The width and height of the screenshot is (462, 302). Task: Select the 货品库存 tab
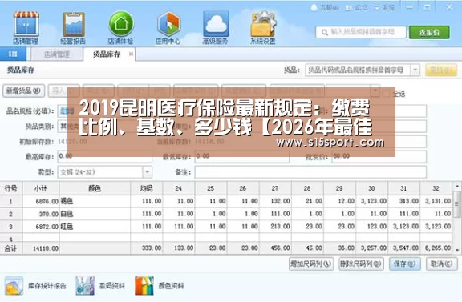coord(107,54)
